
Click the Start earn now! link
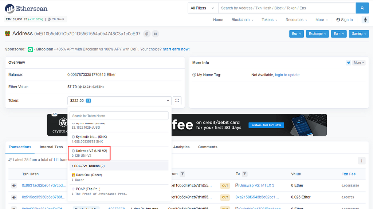(176, 49)
